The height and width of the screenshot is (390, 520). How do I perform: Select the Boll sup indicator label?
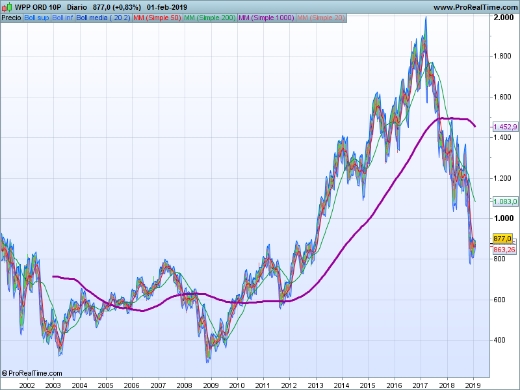36,18
